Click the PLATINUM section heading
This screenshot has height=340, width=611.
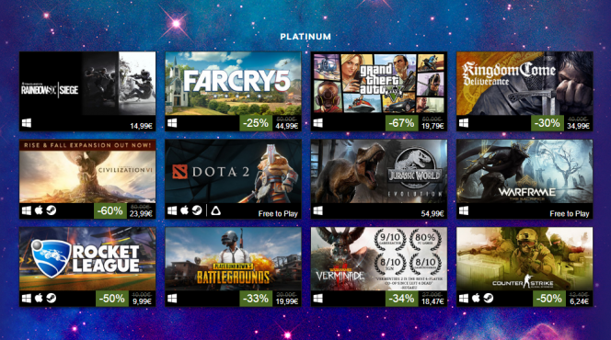(305, 37)
